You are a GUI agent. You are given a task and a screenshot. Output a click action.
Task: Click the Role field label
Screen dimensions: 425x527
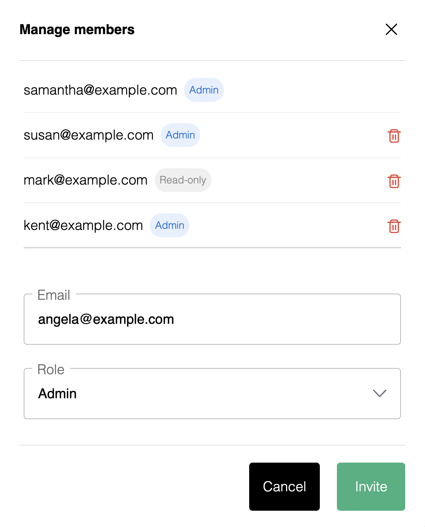51,370
